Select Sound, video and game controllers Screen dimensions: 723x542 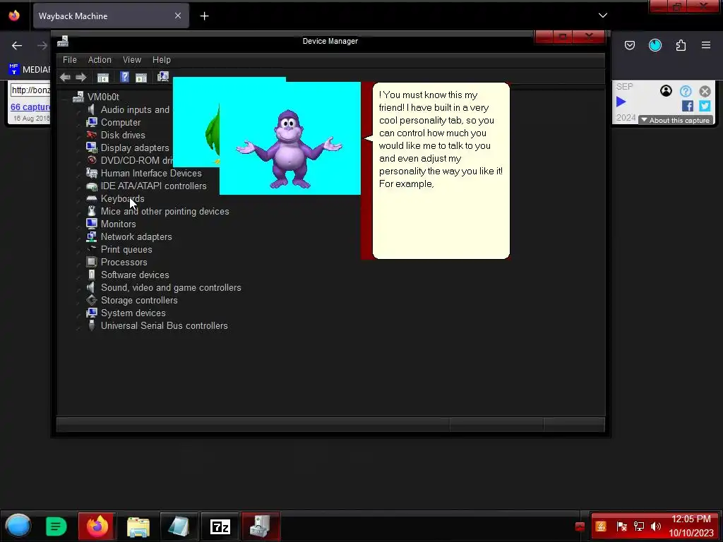point(171,288)
